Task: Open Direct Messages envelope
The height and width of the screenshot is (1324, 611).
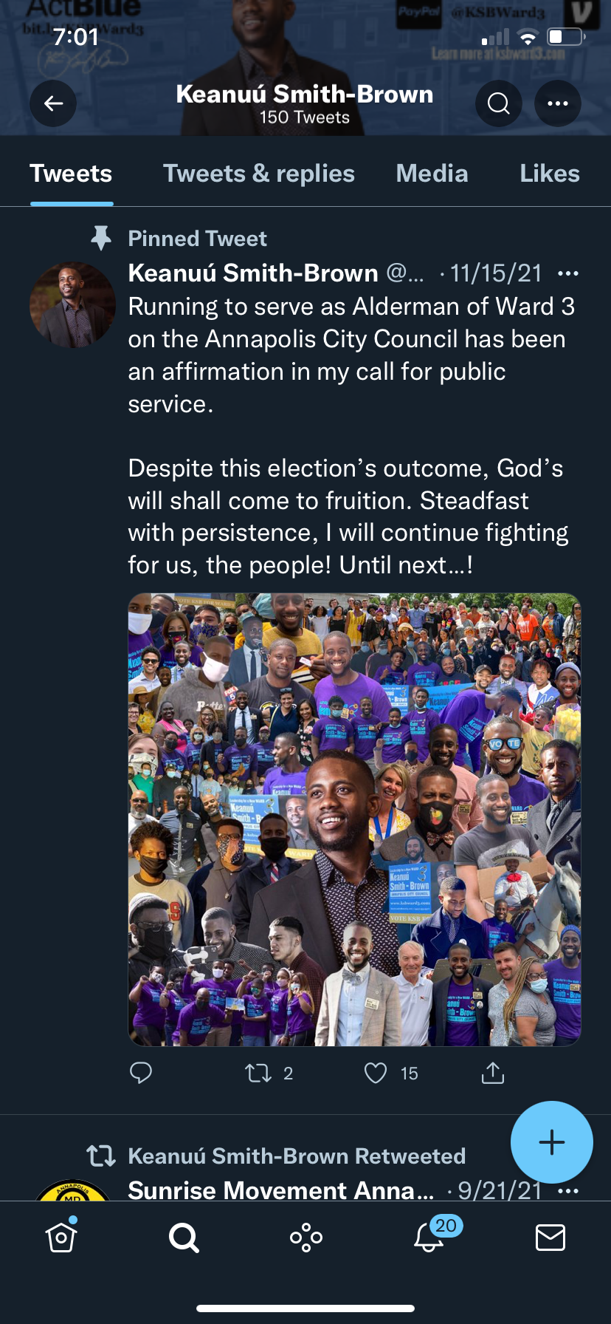Action: click(x=550, y=1237)
